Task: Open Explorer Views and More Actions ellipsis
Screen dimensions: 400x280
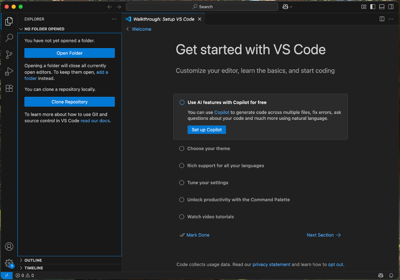Action: coord(114,19)
